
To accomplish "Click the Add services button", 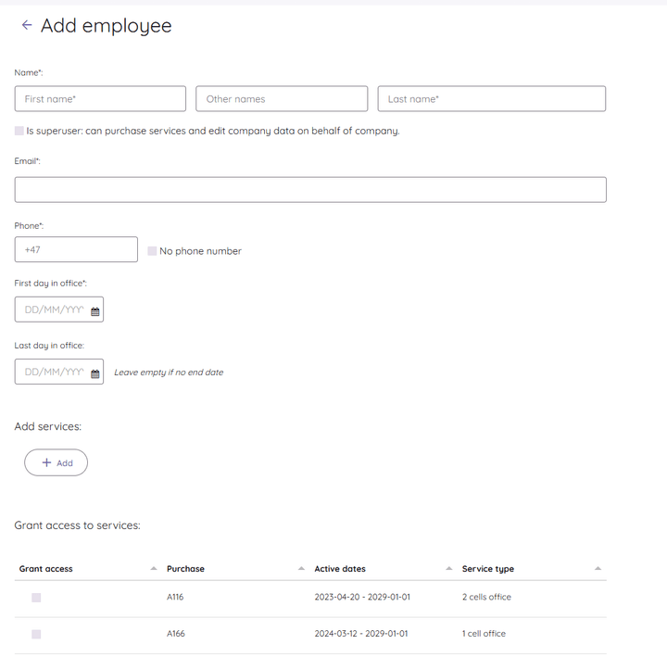I will (56, 462).
